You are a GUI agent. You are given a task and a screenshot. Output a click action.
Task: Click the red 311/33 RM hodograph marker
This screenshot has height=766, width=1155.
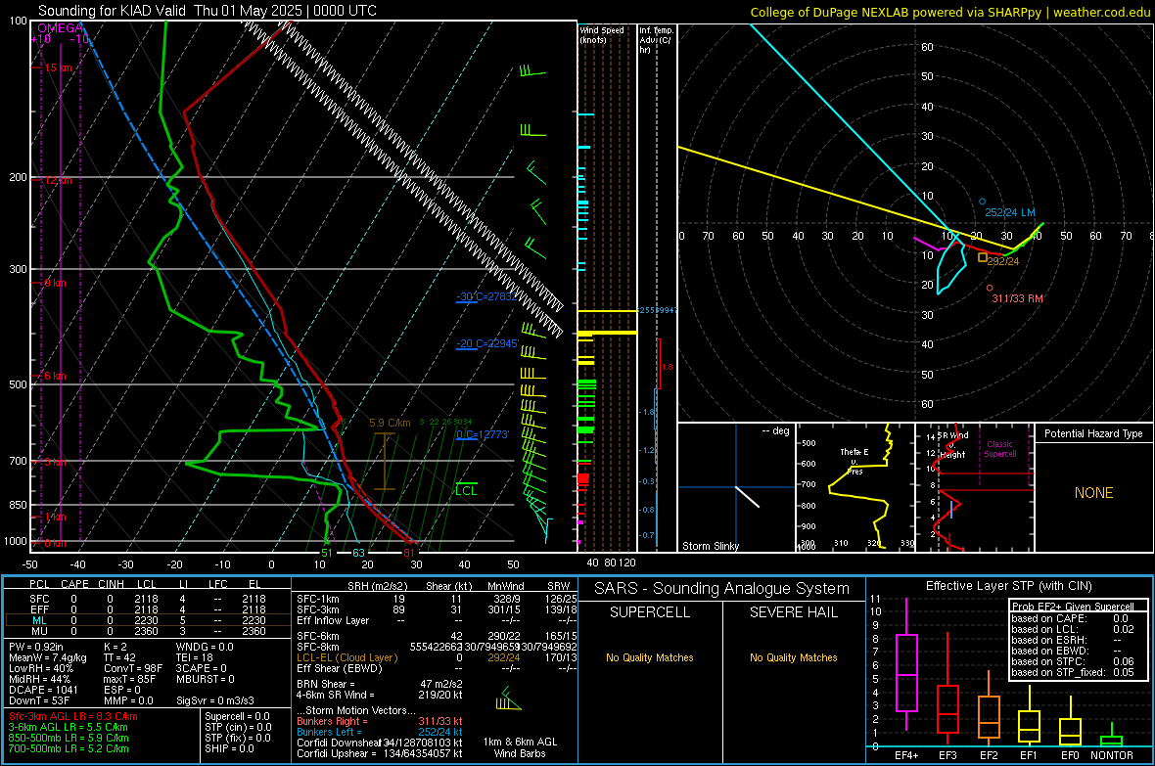(x=990, y=288)
